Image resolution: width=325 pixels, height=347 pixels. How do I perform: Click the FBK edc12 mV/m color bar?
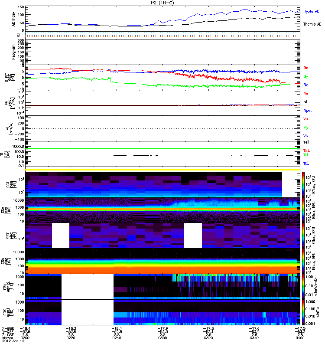[303, 287]
